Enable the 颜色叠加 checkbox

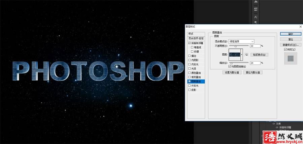189,73
